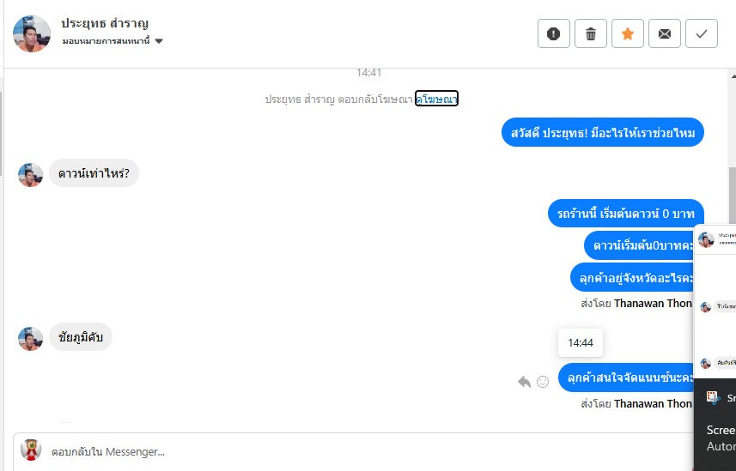
Task: Select the ชัยภูมิคับ message bubble
Action: pyautogui.click(x=81, y=337)
